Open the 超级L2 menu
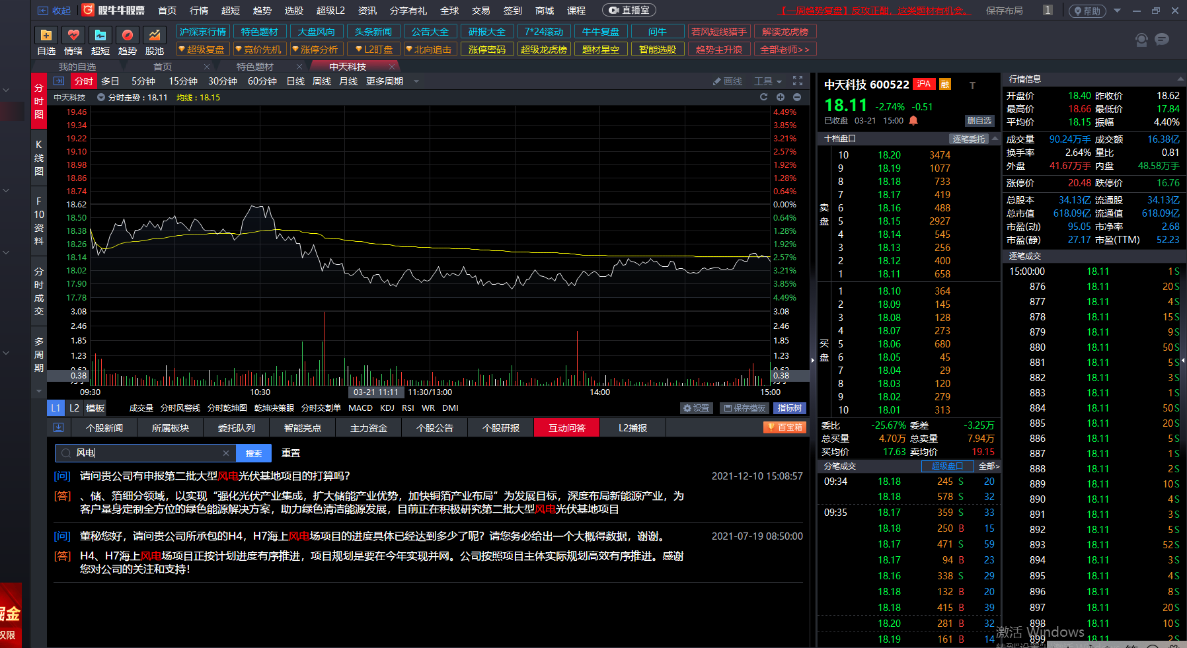The image size is (1187, 648). 330,11
